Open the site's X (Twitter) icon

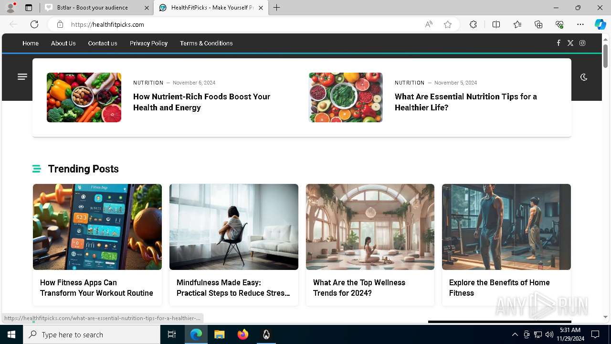(x=570, y=43)
